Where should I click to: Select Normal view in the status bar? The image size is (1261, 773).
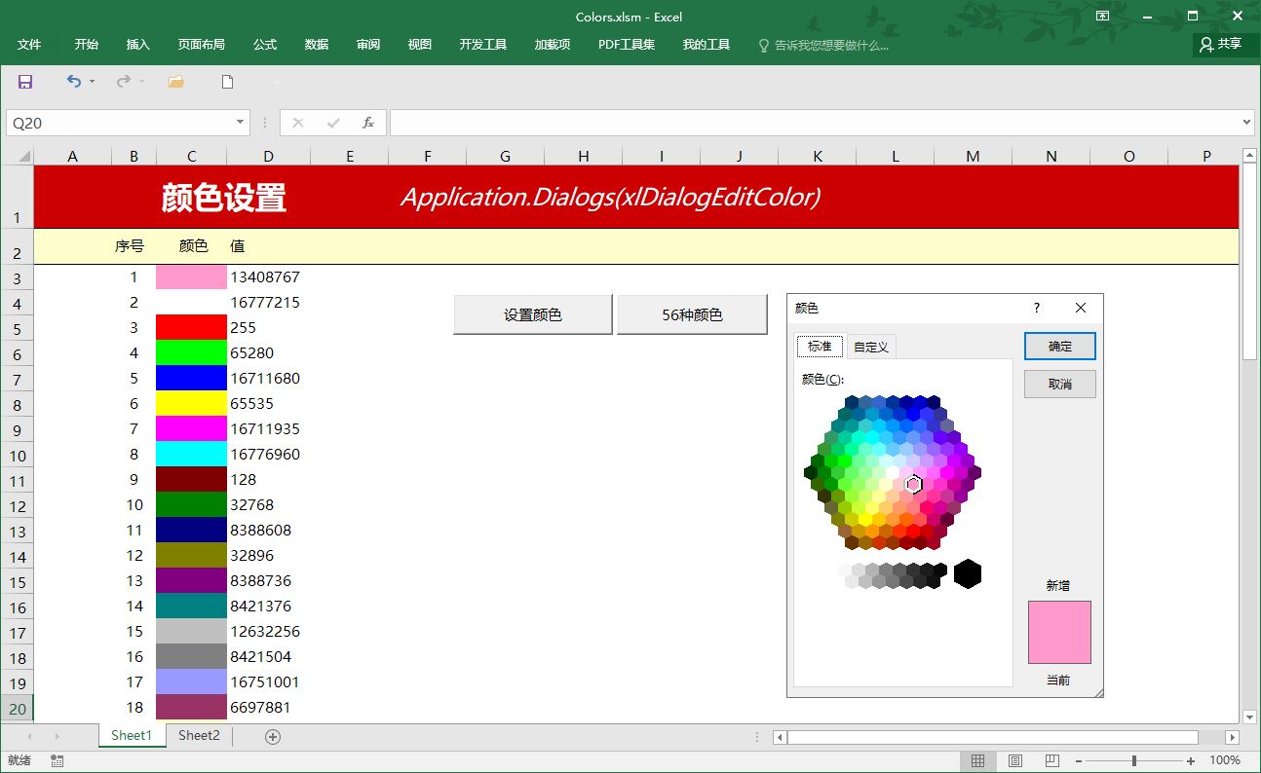(x=978, y=760)
